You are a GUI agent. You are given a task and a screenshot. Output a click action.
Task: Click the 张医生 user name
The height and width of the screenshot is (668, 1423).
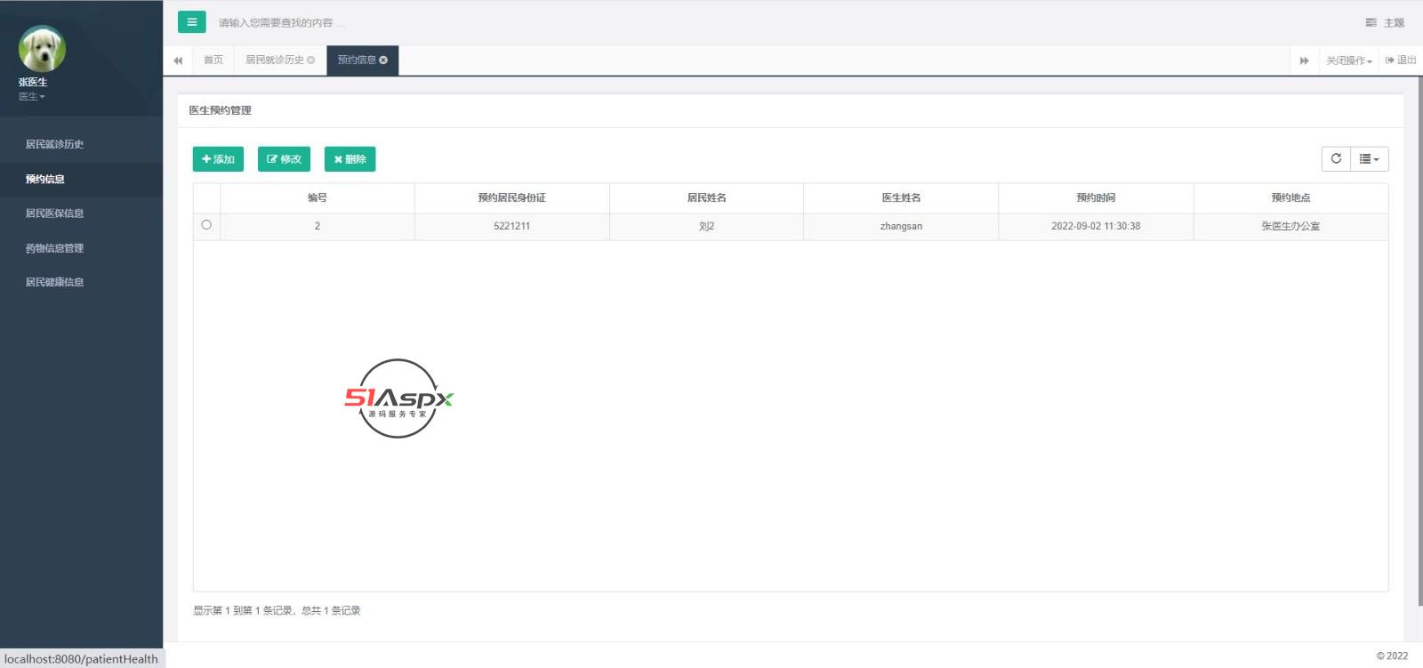pos(33,82)
